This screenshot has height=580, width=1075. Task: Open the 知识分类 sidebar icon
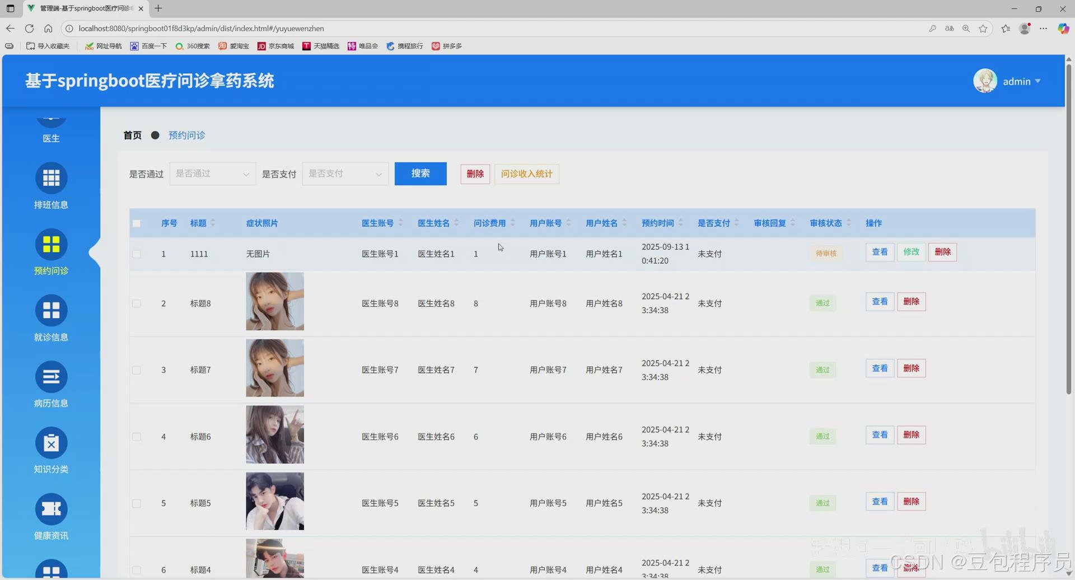[x=51, y=443]
